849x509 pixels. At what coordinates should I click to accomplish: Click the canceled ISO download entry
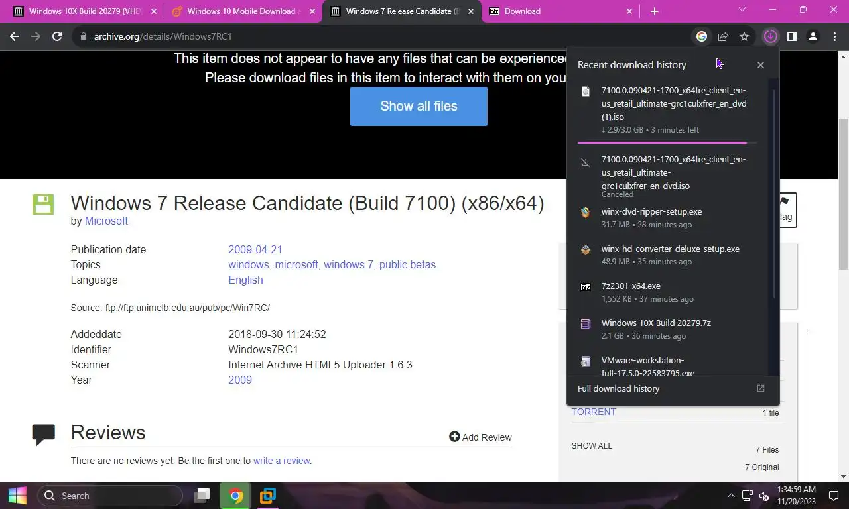click(x=670, y=177)
